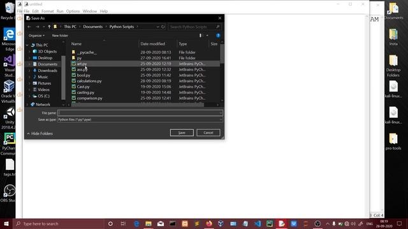The image size is (408, 229).
Task: Go forward with the forward arrow
Action: (x=37, y=27)
